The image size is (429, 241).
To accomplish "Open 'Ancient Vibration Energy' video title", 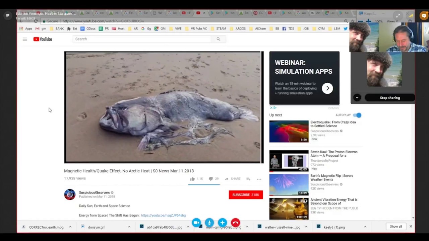I will [x=334, y=202].
